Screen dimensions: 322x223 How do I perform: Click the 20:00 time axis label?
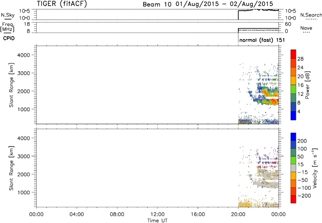(x=238, y=215)
